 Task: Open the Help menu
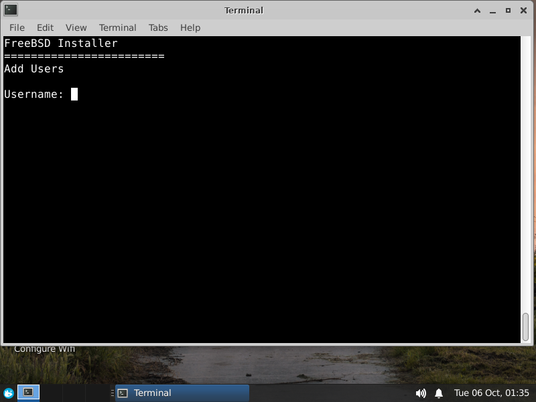point(190,27)
